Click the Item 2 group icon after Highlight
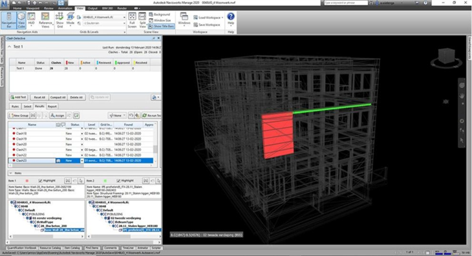 click(145, 181)
